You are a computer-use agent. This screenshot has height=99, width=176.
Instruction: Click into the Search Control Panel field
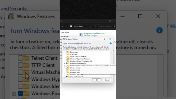point(107,26)
